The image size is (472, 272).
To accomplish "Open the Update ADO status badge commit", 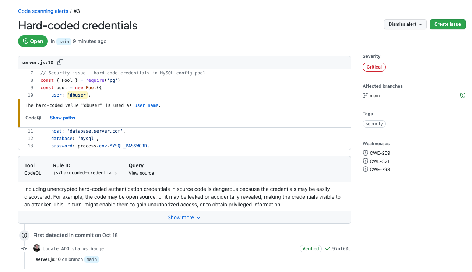I will tap(73, 249).
